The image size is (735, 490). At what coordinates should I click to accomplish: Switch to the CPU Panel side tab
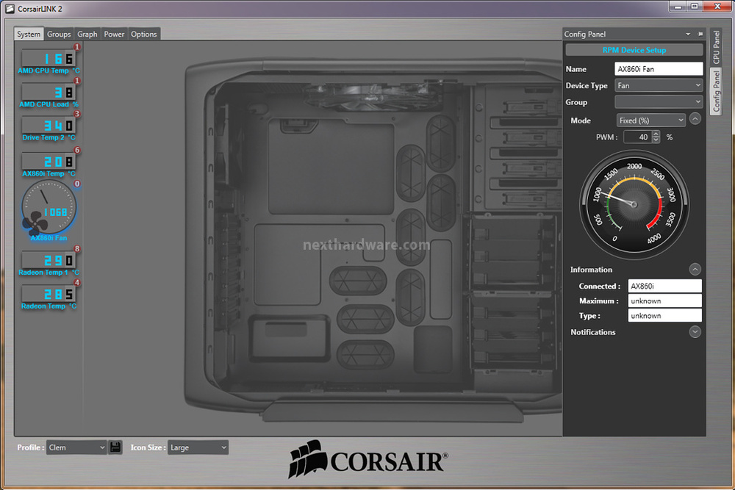click(716, 47)
